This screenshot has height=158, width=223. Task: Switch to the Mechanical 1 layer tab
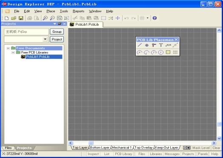(122, 148)
